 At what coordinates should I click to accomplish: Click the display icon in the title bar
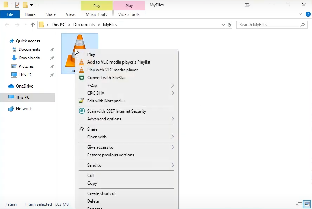tap(247, 5)
